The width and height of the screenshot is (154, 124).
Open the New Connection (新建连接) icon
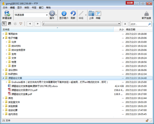pos(7,13)
